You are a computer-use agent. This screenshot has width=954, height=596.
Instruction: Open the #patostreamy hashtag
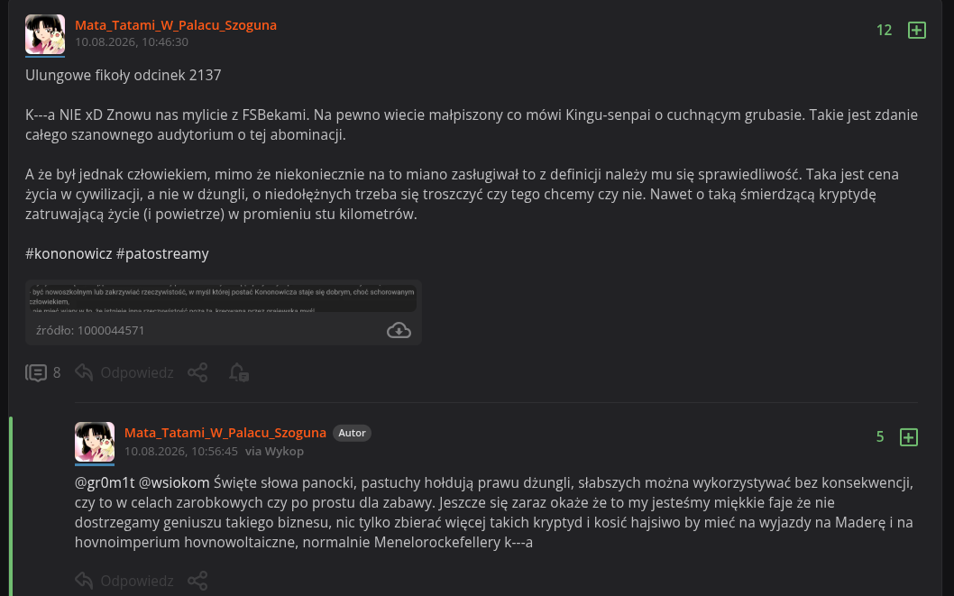pos(162,253)
